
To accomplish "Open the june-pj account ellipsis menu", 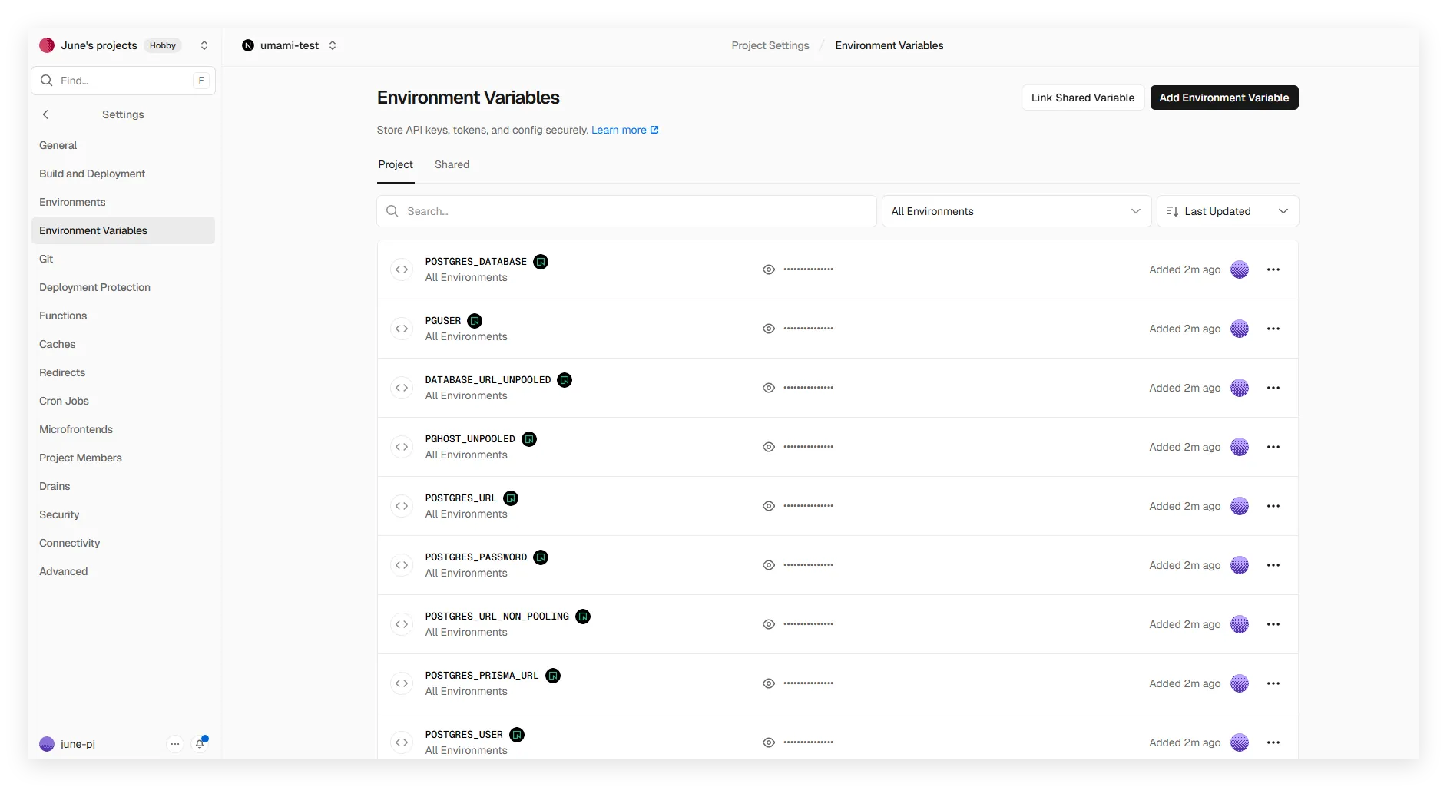I will (175, 744).
